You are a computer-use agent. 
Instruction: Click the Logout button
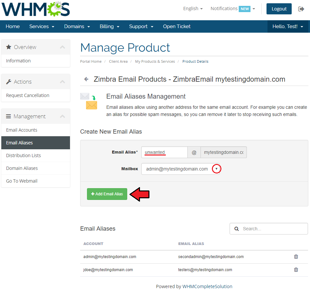[279, 9]
